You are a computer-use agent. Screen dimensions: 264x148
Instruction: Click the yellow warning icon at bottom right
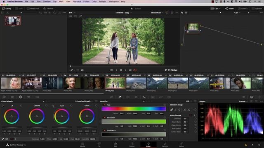(246, 145)
